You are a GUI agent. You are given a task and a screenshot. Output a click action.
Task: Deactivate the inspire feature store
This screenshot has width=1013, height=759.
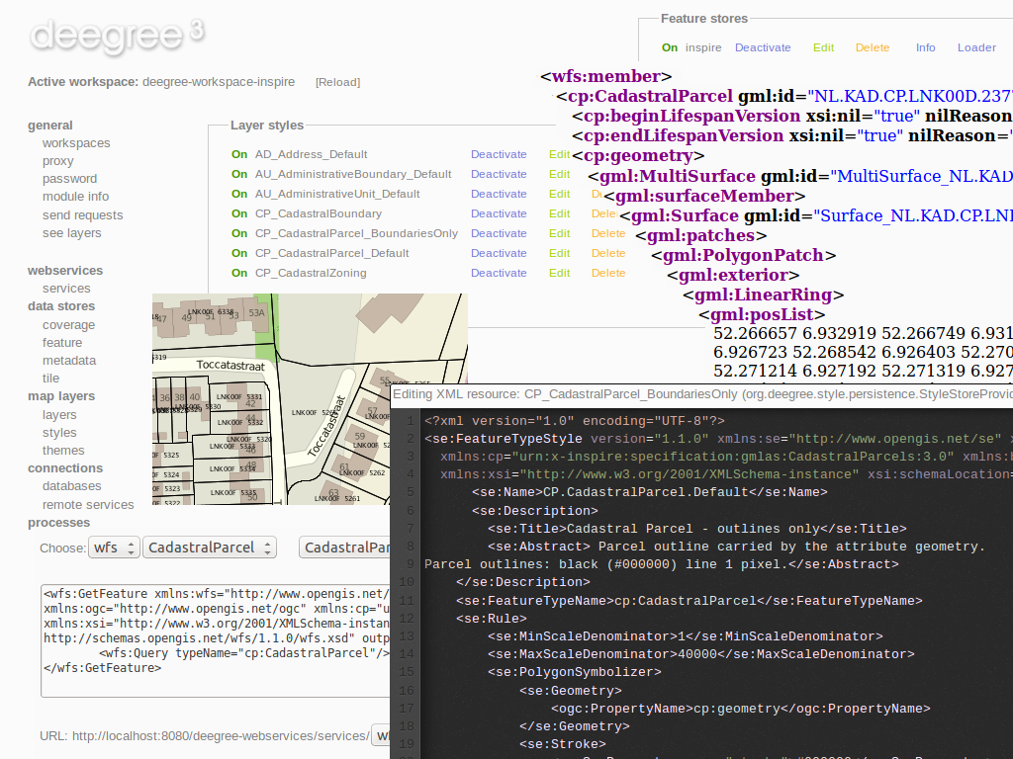pos(763,47)
